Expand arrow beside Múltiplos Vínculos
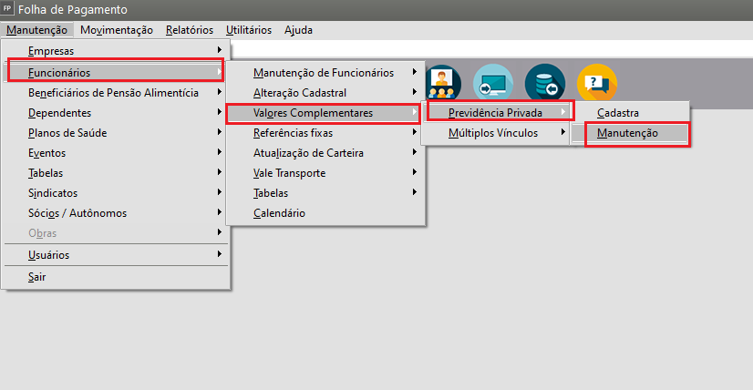This screenshot has height=390, width=753. (x=563, y=132)
